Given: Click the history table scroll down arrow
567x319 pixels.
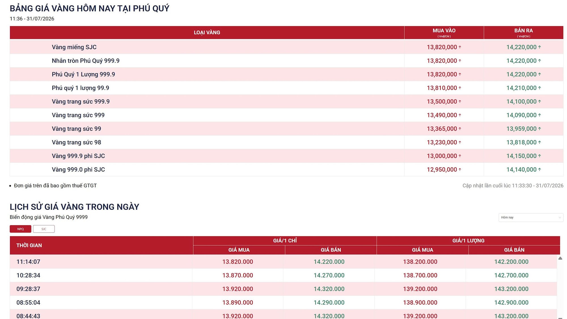Looking at the screenshot, I should coord(560,318).
